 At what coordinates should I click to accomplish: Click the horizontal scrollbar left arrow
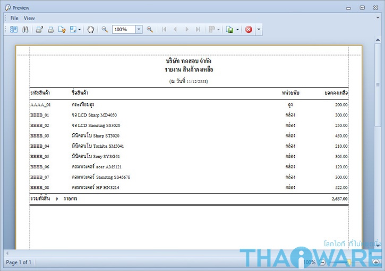click(7, 253)
